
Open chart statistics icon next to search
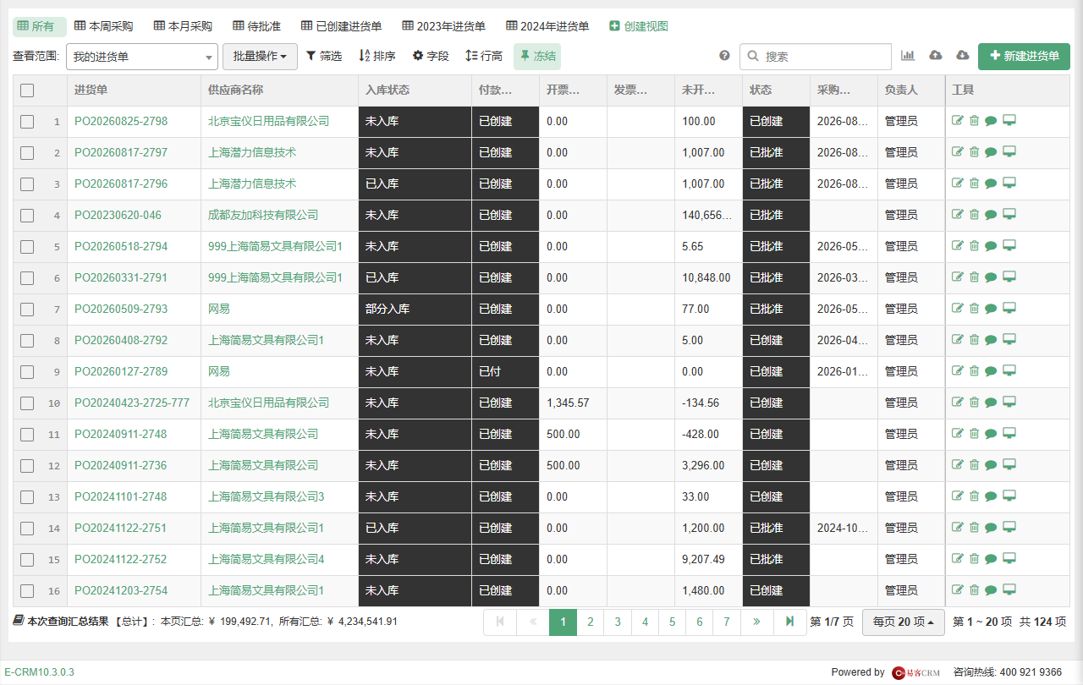coord(908,56)
